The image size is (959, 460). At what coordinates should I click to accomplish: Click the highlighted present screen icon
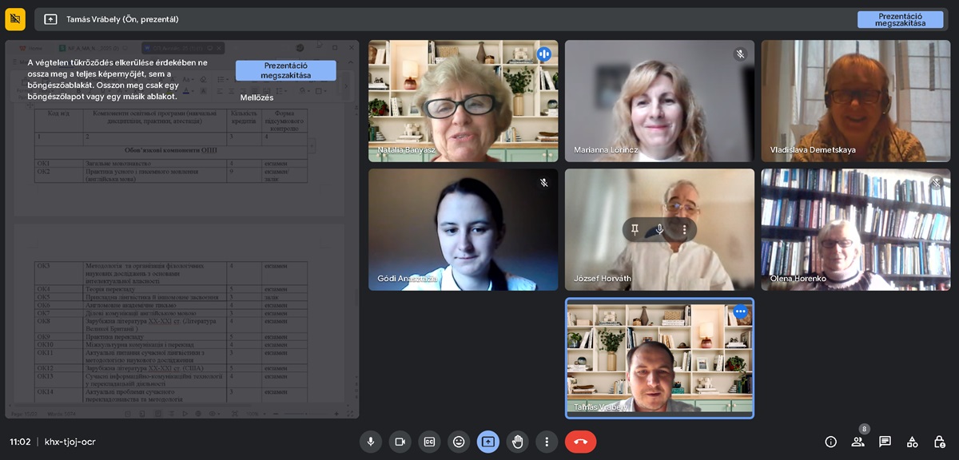[488, 442]
